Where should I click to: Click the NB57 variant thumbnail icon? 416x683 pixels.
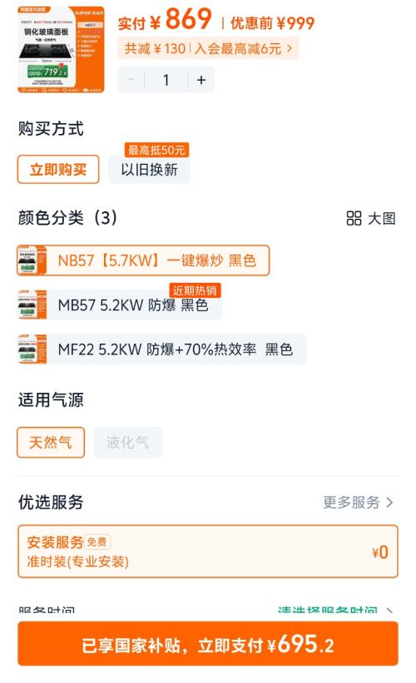pos(32,260)
